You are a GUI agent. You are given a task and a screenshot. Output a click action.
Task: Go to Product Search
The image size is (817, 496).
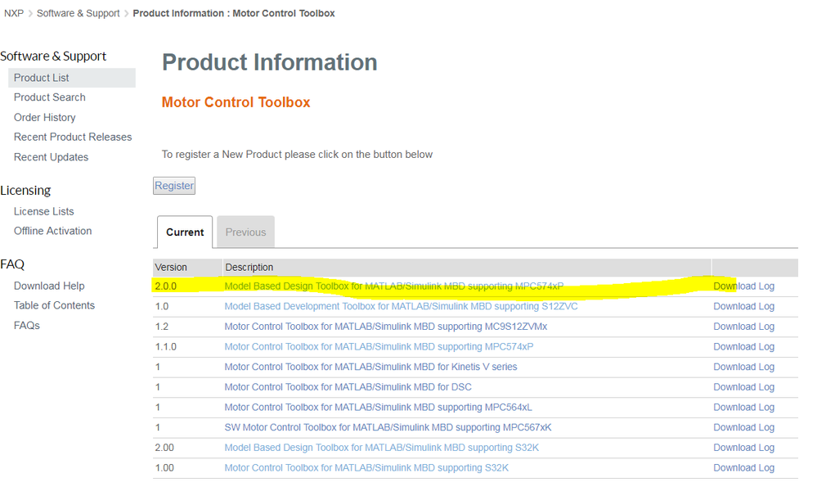[50, 97]
